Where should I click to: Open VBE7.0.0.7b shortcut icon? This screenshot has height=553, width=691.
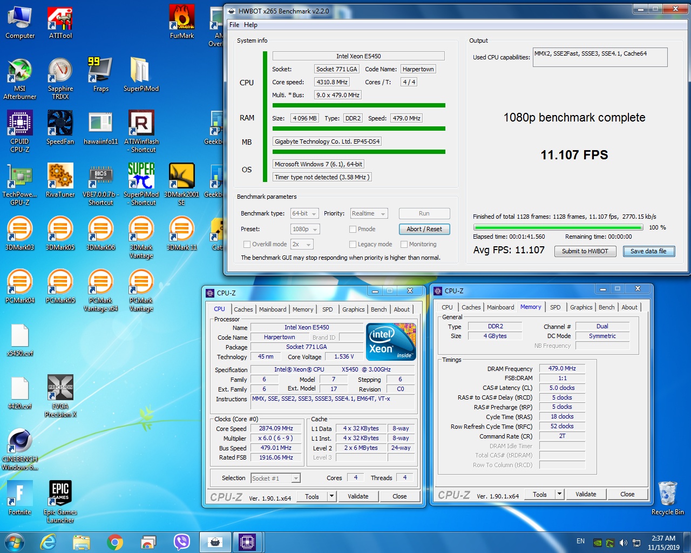pos(100,184)
